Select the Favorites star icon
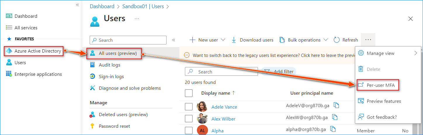The image size is (423, 135). point(9,39)
